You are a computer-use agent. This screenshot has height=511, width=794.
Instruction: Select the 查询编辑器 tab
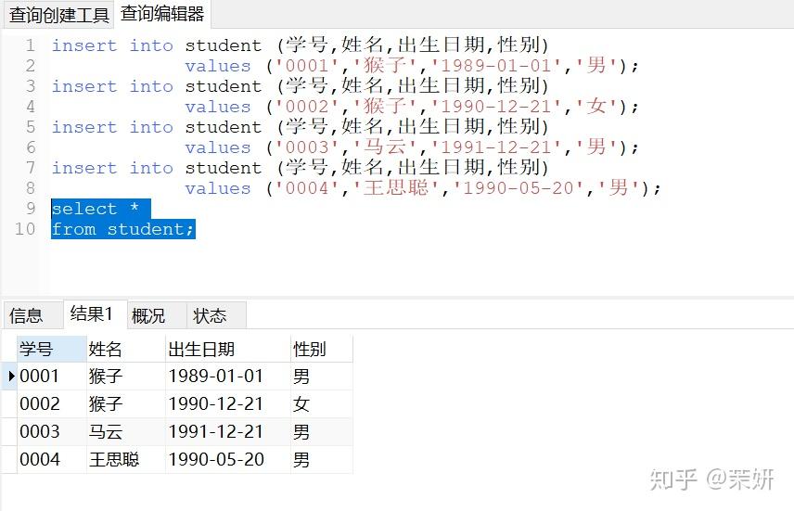(x=162, y=14)
